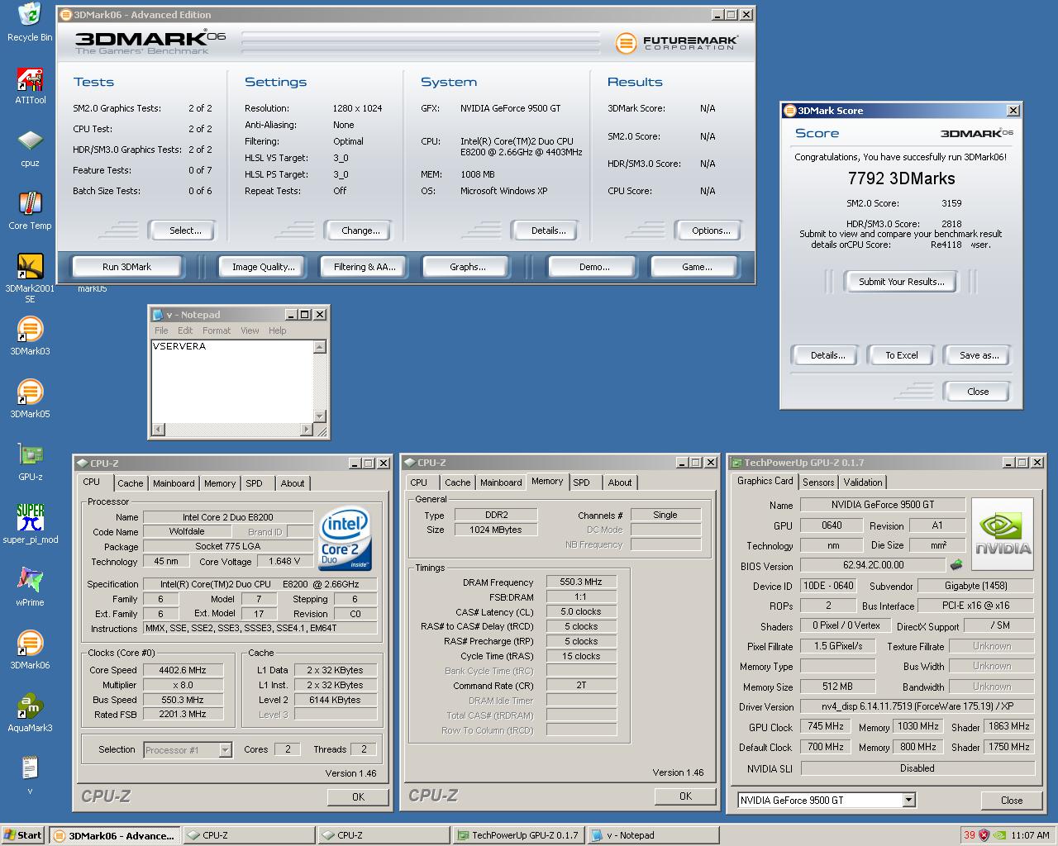Click the NVIDIA tray icon
This screenshot has width=1058, height=846.
tap(999, 835)
